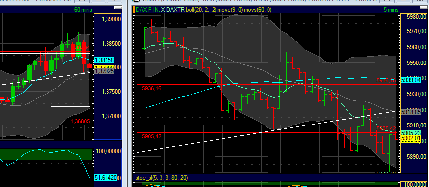Select the X-DAXTR instrument label

point(173,10)
